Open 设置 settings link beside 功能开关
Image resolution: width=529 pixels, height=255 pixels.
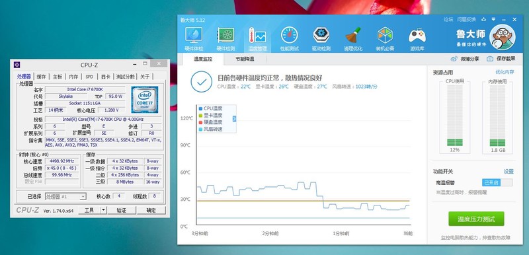509,172
